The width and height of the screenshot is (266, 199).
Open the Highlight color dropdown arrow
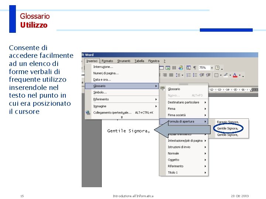230,75
